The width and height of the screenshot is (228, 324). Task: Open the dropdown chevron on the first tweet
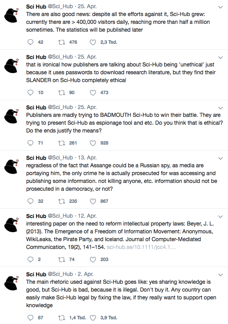tap(220, 7)
